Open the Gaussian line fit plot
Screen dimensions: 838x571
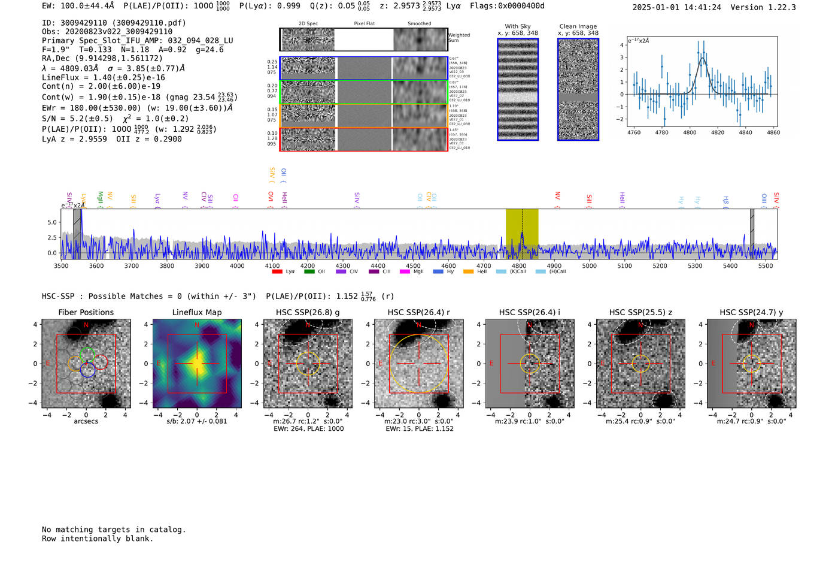pyautogui.click(x=702, y=81)
